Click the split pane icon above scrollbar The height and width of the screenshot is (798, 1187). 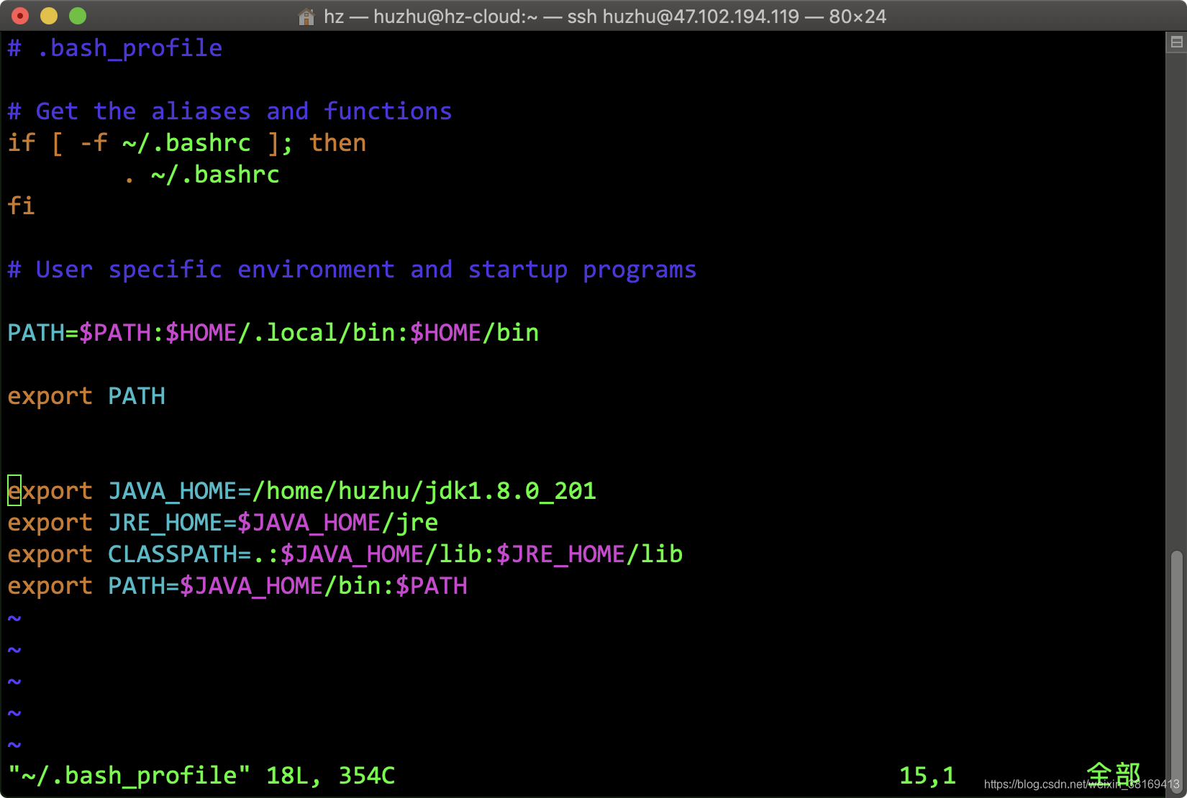pos(1176,42)
